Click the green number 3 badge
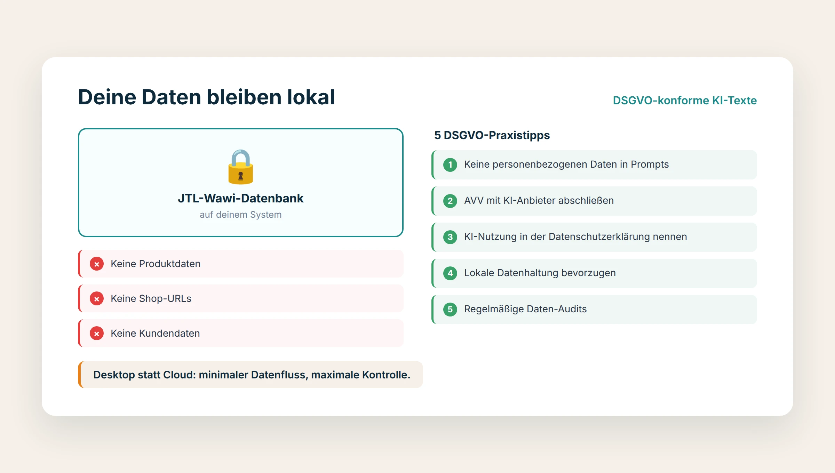 [450, 237]
